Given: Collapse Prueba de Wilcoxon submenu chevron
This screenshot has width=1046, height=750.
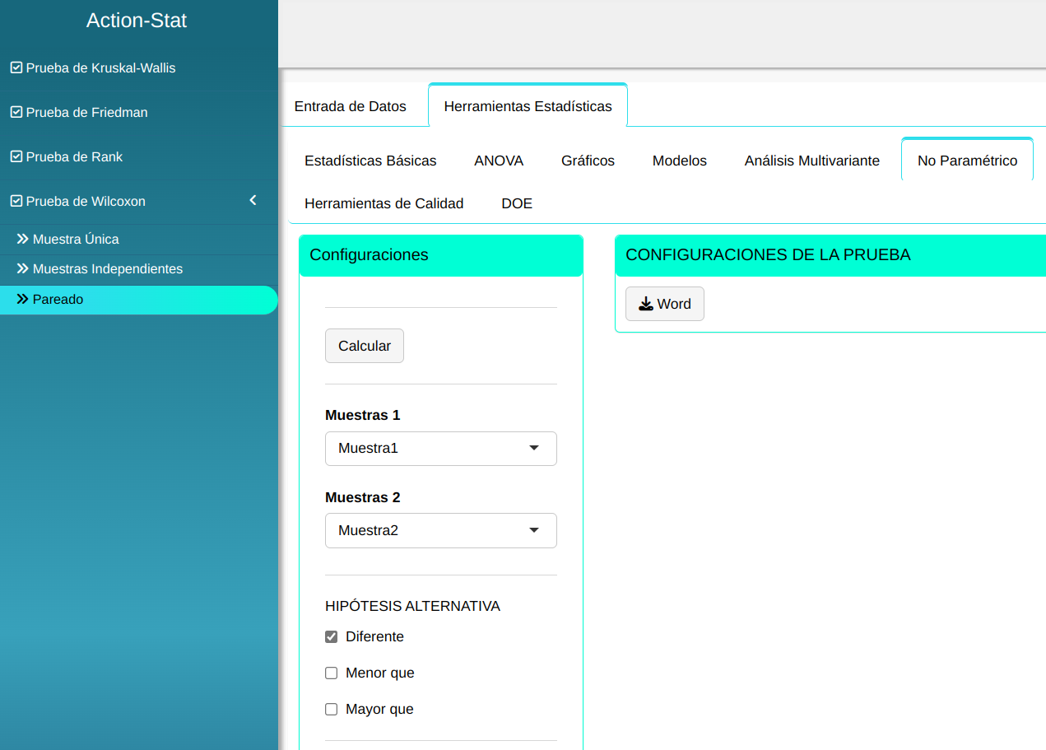Looking at the screenshot, I should point(253,201).
